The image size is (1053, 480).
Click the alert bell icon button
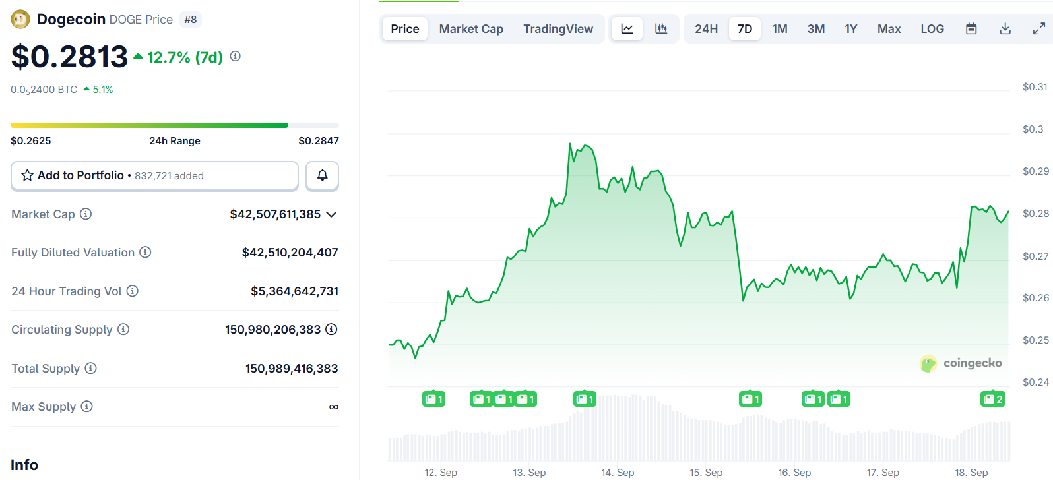[x=323, y=175]
